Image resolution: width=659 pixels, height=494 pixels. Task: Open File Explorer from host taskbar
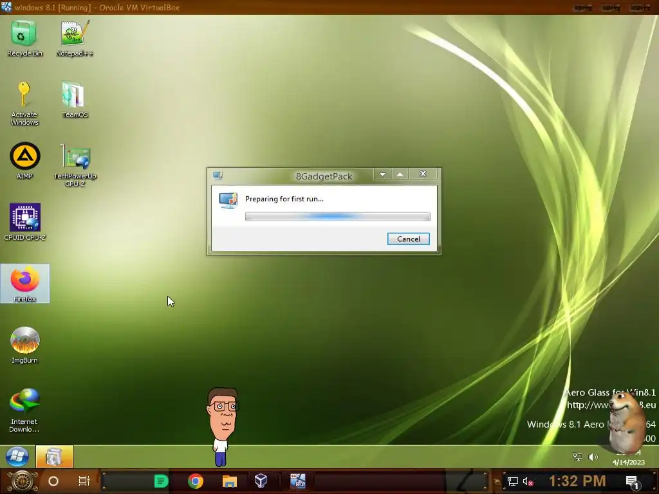click(230, 481)
